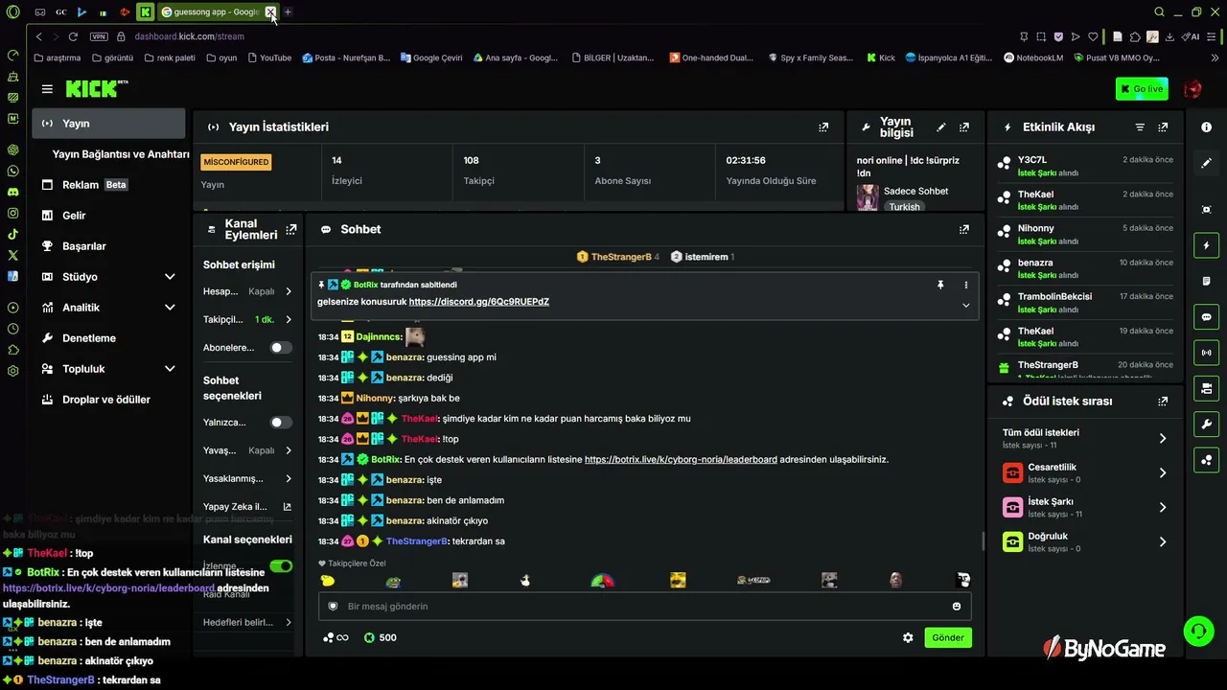Pop out the Ödül istek sırası panel
The height and width of the screenshot is (690, 1227).
(x=1163, y=402)
